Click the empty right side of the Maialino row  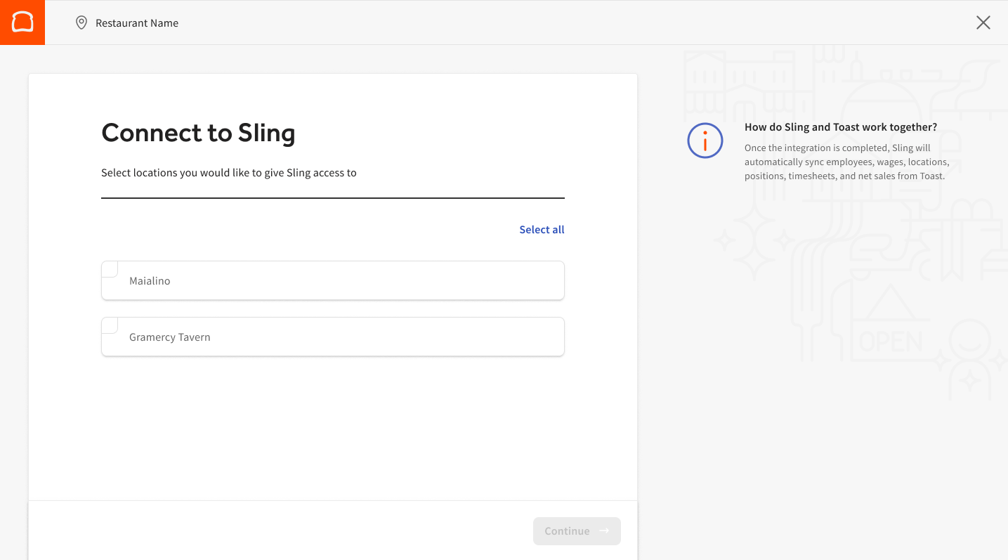click(457, 281)
